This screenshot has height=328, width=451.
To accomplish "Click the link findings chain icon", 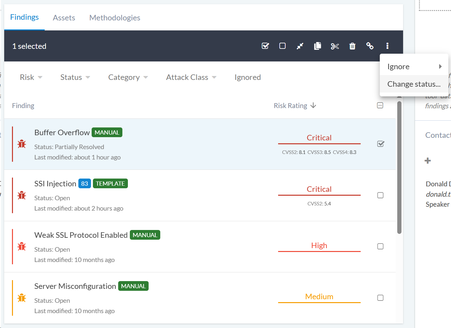I will pos(370,46).
